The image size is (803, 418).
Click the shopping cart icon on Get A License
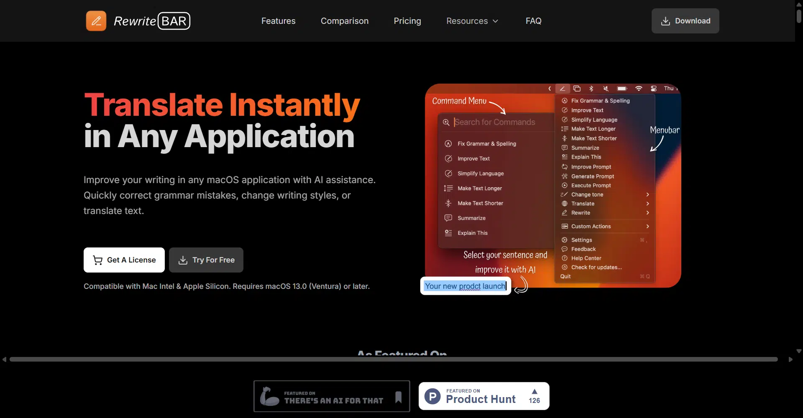click(97, 260)
